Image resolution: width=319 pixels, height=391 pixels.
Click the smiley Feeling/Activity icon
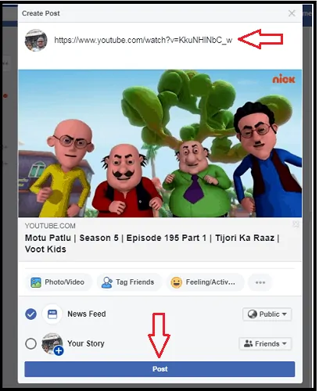[177, 282]
